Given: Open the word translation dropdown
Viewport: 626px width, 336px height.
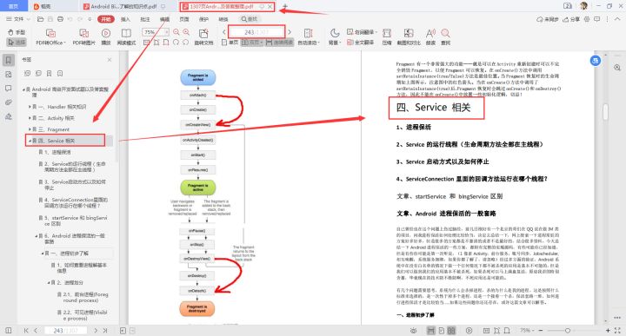Looking at the screenshot, I should pyautogui.click(x=362, y=32).
